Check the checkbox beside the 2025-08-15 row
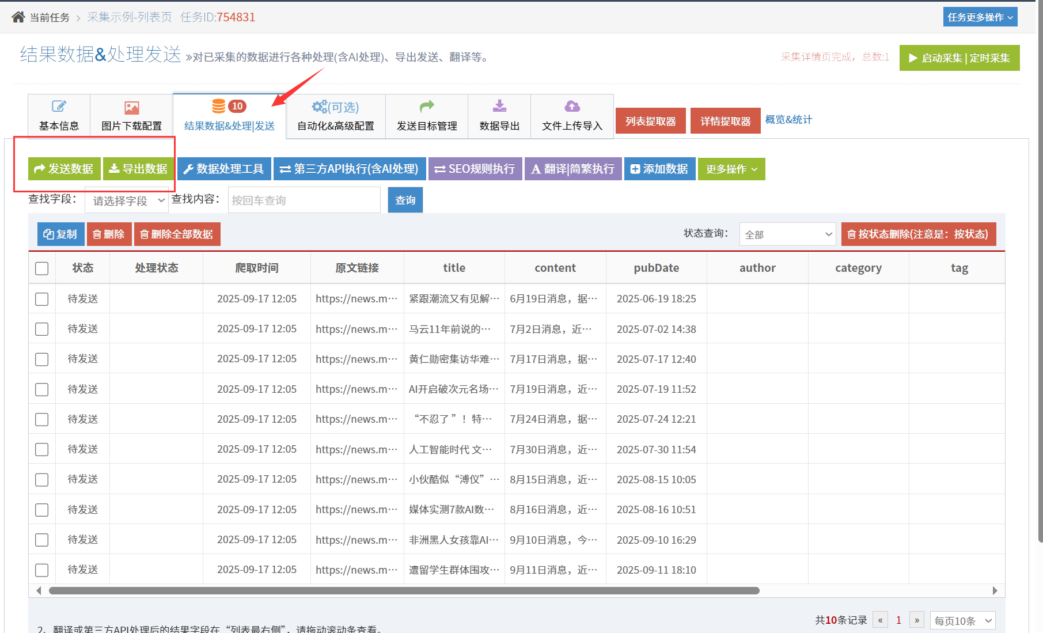Screen dimensions: 1043x633 (x=41, y=479)
